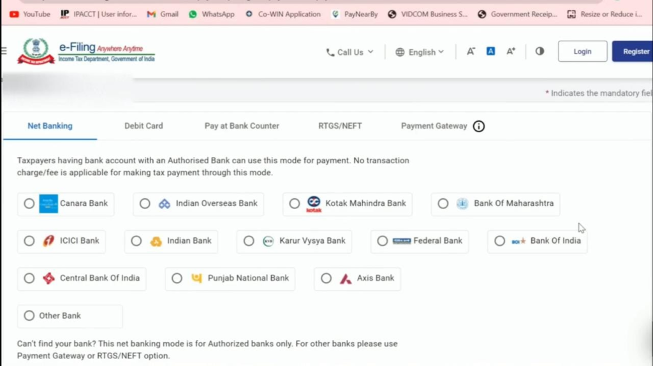Viewport: 653px width, 366px height.
Task: Go to Pay at Bank Counter tab
Action: [x=242, y=126]
